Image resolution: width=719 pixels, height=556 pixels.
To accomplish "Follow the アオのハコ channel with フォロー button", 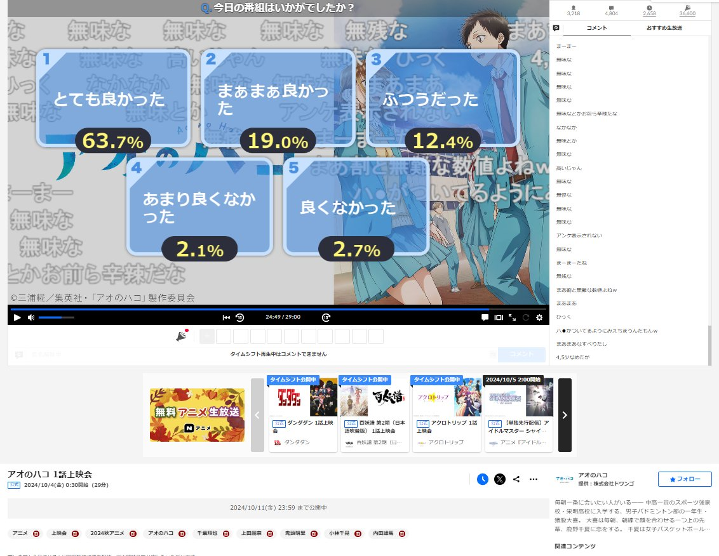I will 685,479.
